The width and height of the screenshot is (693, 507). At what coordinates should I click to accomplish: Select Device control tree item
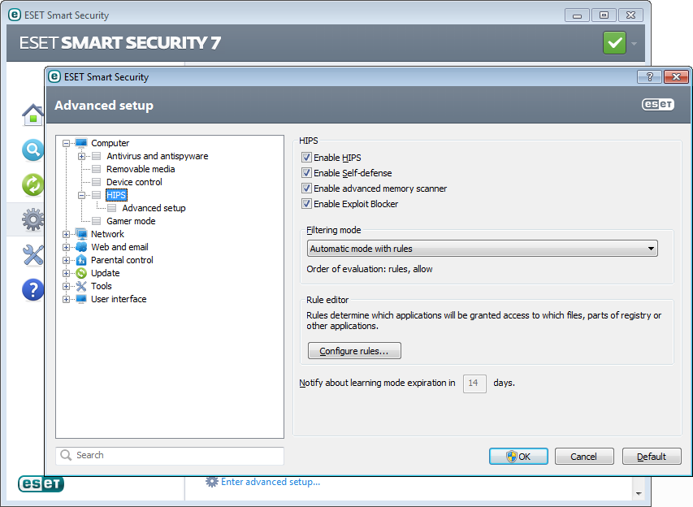click(134, 182)
